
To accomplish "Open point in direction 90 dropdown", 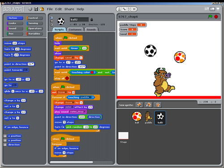I will (33, 64).
